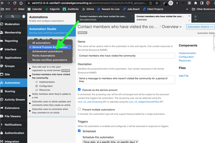Go to browser home page
The image size is (215, 143).
coord(21,3)
